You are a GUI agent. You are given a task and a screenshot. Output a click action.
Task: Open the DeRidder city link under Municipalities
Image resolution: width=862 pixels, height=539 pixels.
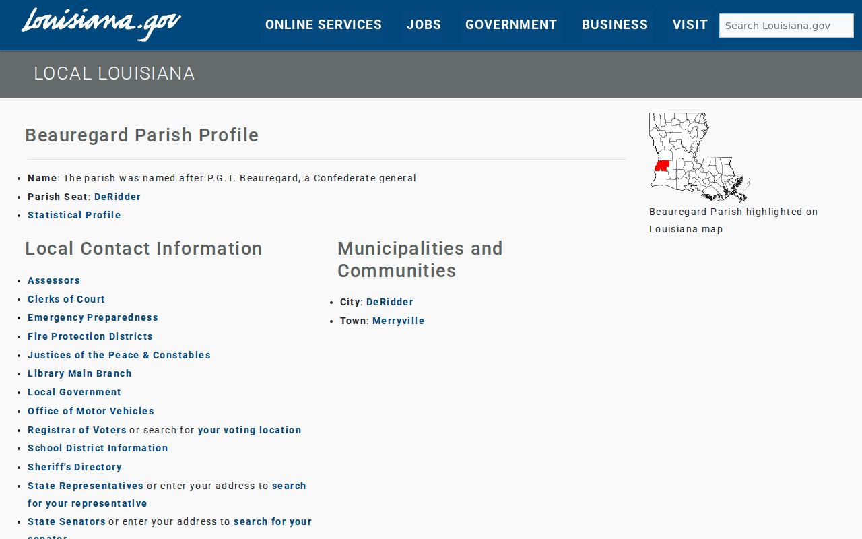[x=390, y=302]
